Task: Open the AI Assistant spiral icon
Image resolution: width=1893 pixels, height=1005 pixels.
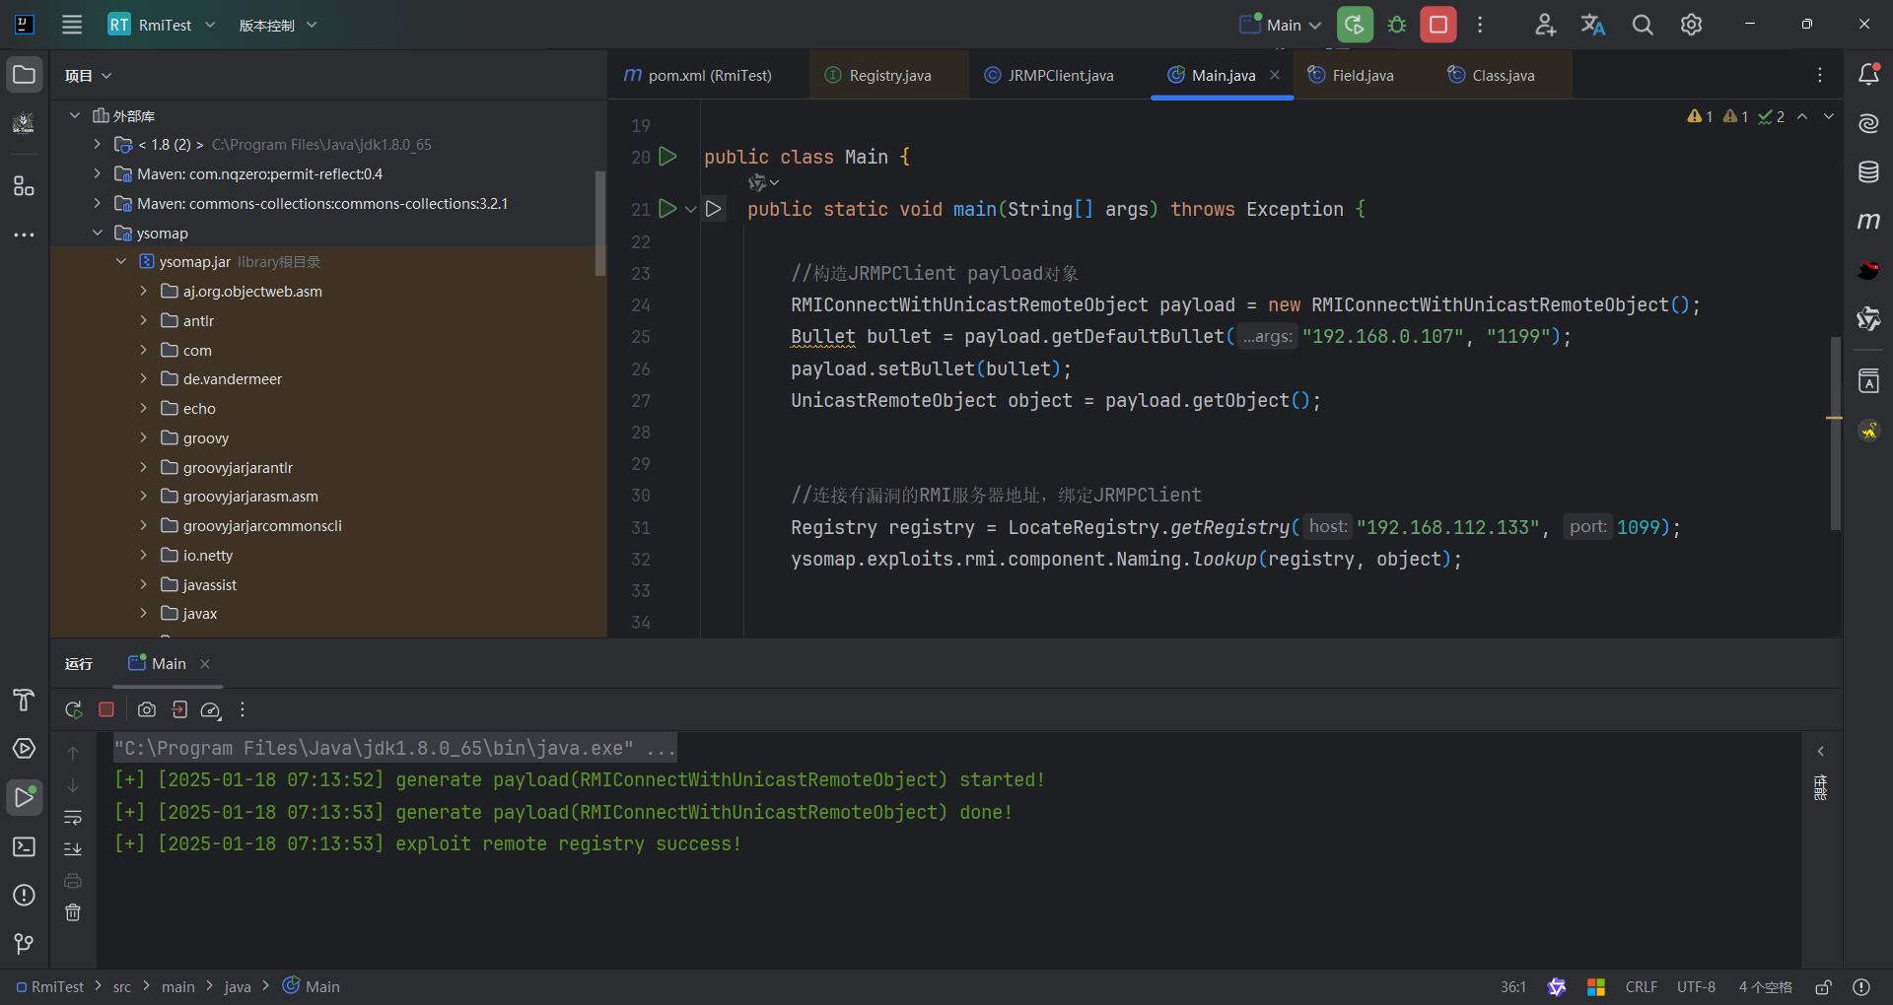Action: click(1868, 123)
